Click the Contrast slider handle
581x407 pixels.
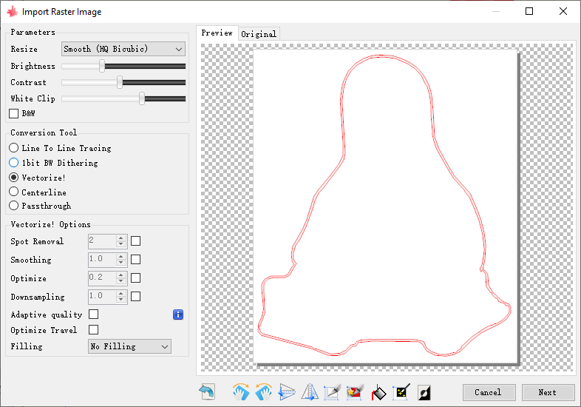pyautogui.click(x=120, y=82)
